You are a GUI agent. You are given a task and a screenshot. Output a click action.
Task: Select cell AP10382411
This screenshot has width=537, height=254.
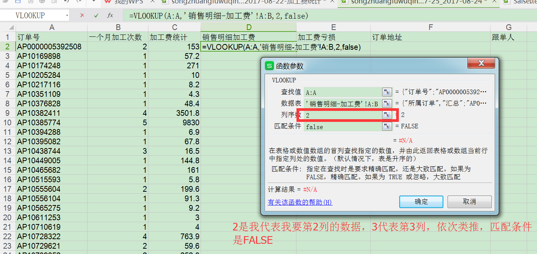click(51, 113)
